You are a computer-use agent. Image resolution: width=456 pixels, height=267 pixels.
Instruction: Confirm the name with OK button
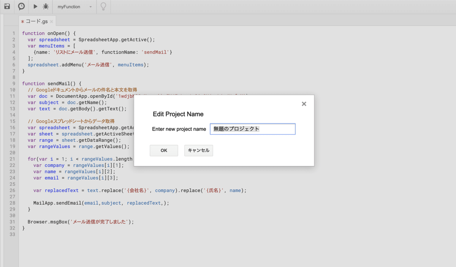[164, 150]
